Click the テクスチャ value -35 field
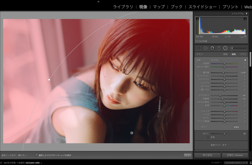The width and height of the screenshot is (252, 165). tap(243, 96)
